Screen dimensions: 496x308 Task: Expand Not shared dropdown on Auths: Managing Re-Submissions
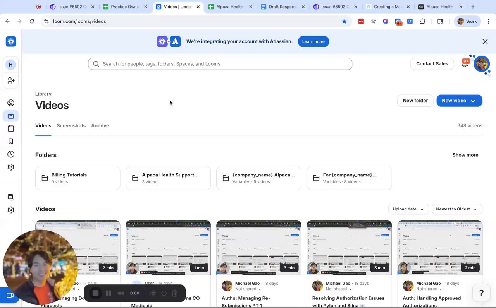[248, 289]
